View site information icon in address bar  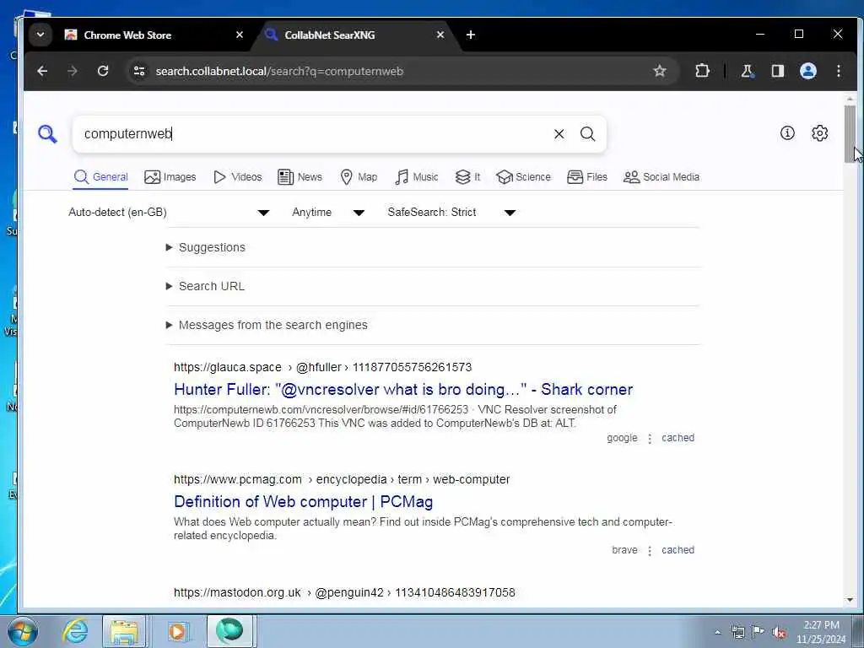click(x=139, y=71)
